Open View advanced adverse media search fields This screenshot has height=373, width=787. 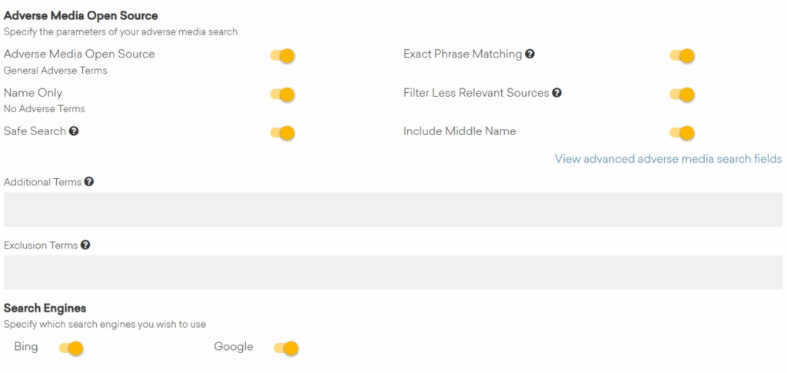point(668,159)
